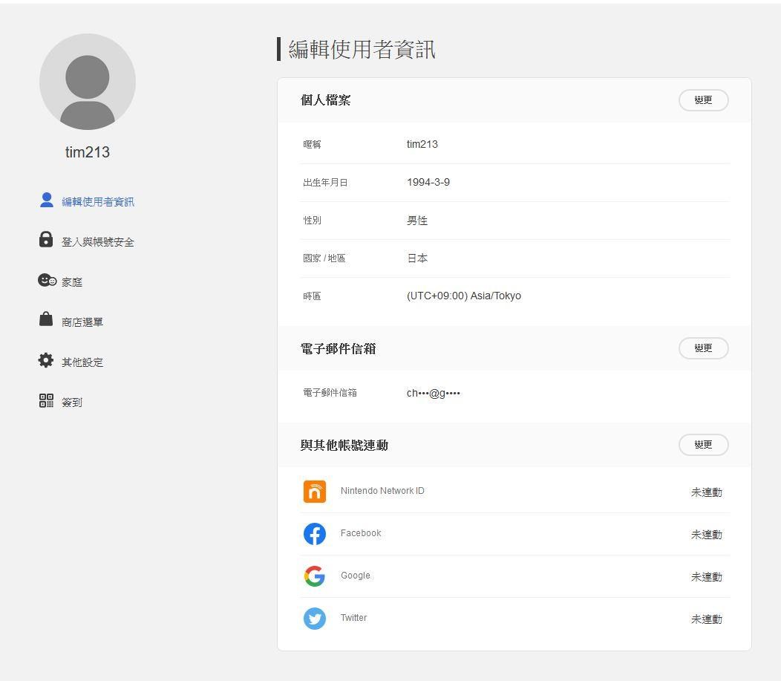
Task: Click the Nintendo Network ID orange icon
Action: tap(315, 492)
